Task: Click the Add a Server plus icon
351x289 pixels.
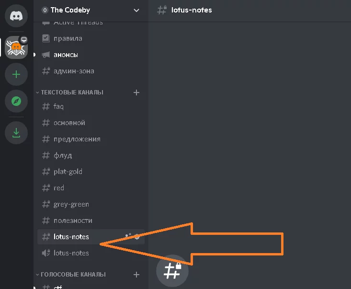Action: point(16,74)
